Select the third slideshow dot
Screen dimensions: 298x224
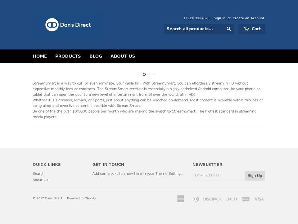tap(154, 74)
